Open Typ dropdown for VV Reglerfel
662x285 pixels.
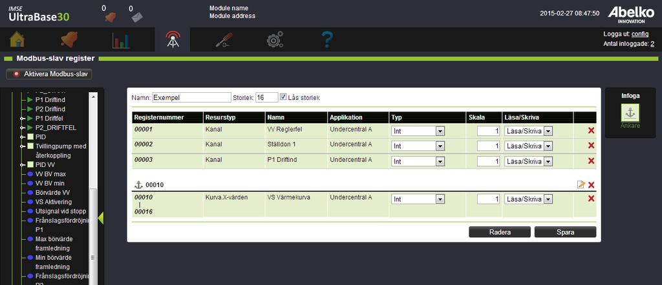418,131
